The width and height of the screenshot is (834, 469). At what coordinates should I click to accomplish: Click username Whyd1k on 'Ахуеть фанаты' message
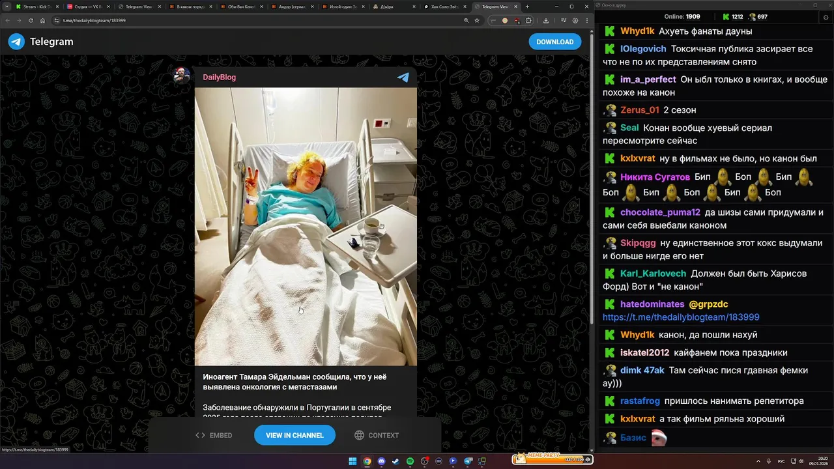637,31
